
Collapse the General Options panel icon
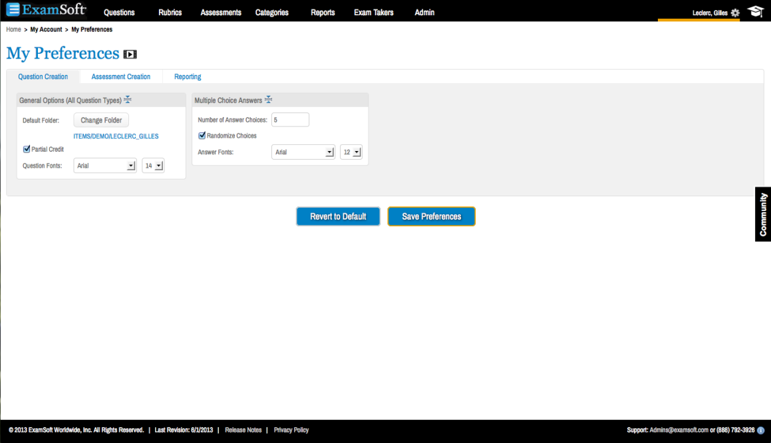tap(127, 100)
